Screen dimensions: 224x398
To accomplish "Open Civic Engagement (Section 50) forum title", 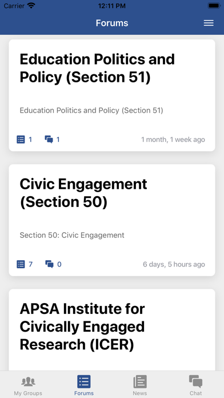I will click(83, 193).
